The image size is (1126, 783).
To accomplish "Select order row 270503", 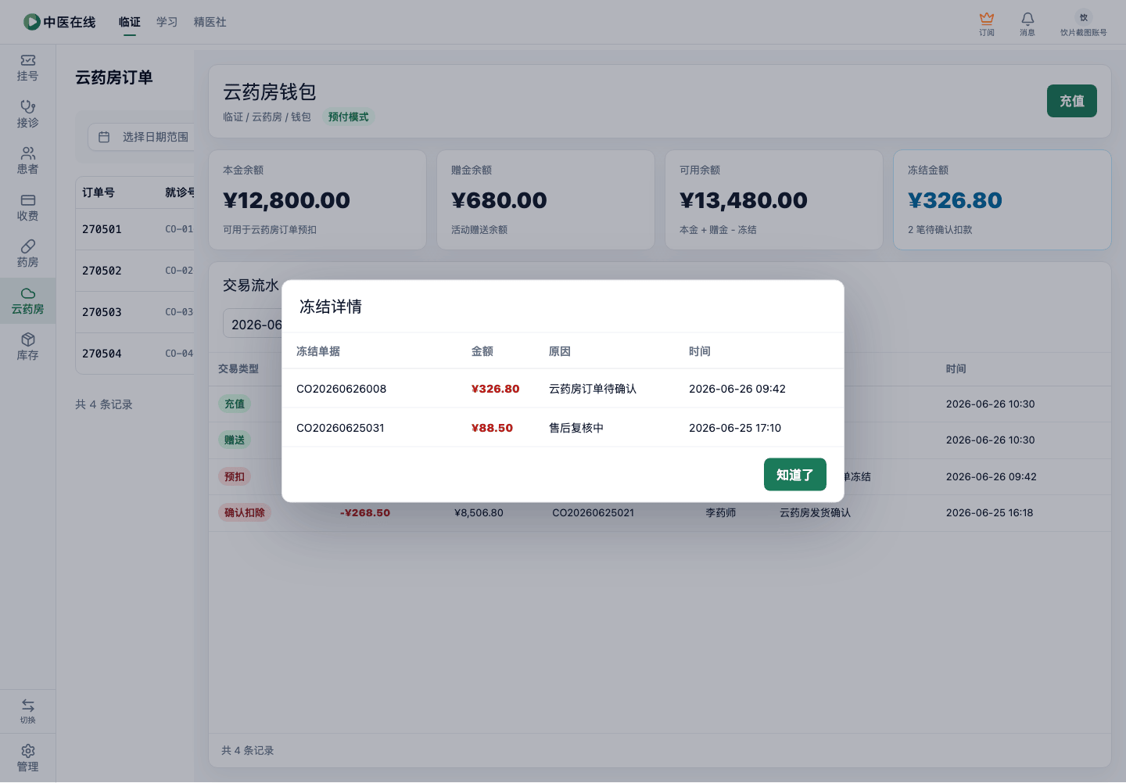I will 134,312.
